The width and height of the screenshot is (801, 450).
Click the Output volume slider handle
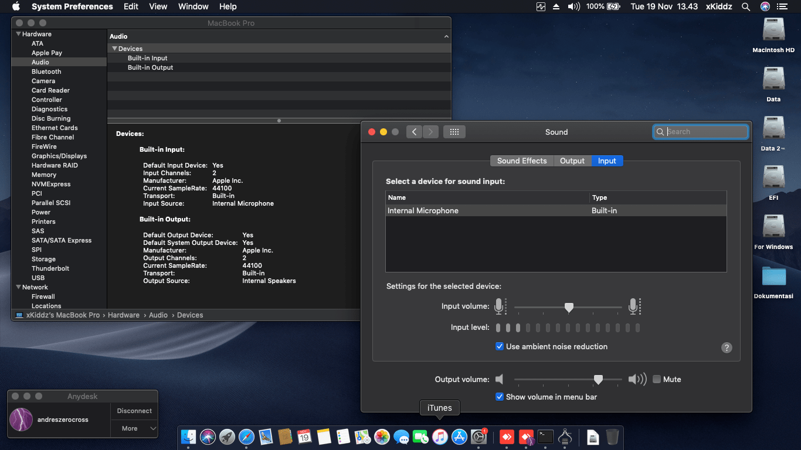click(598, 380)
